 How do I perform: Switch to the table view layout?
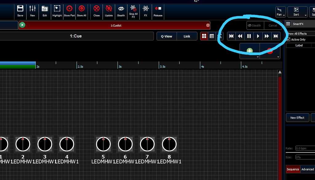212,36
